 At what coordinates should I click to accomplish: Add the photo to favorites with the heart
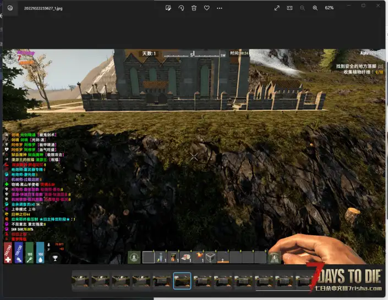coord(207,8)
